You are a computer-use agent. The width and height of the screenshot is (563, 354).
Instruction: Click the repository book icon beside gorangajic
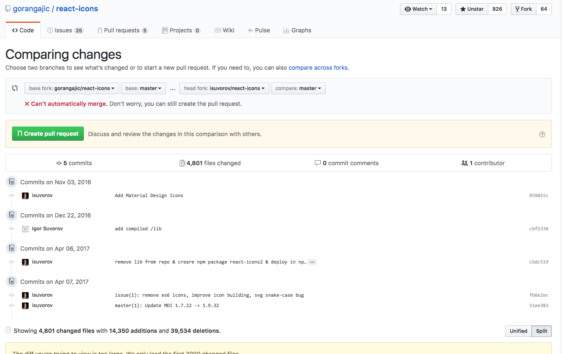[8, 9]
